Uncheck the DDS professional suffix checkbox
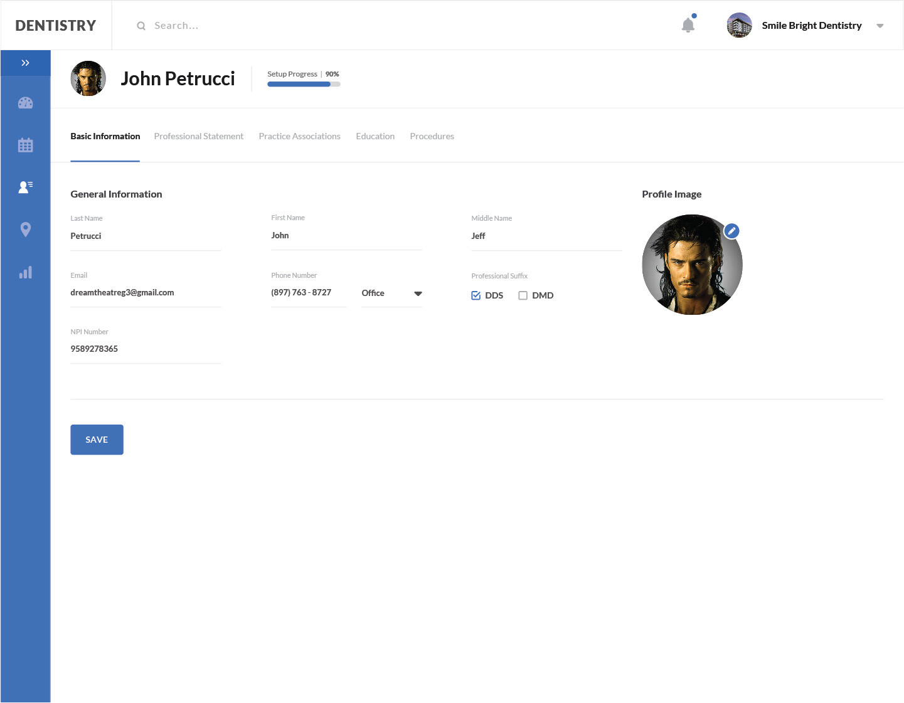904x703 pixels. 476,295
